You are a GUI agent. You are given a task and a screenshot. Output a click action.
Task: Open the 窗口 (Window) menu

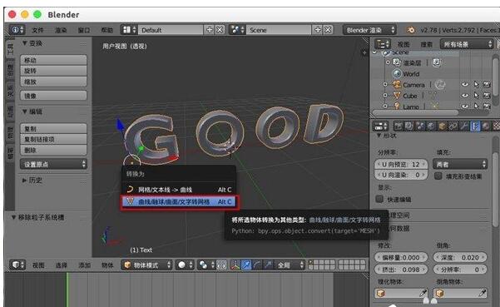pyautogui.click(x=84, y=30)
